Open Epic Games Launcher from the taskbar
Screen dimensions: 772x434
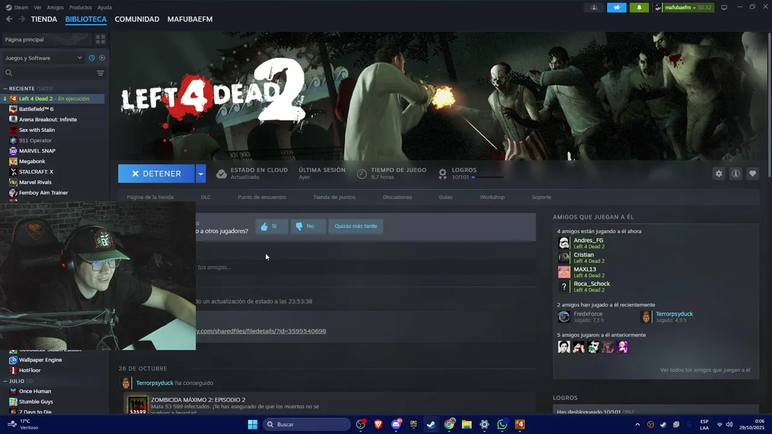coord(414,424)
